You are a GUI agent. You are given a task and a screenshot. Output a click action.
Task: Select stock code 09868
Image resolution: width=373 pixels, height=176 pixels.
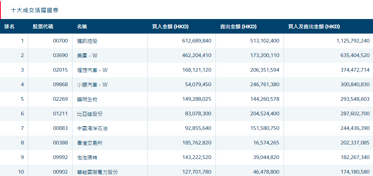point(60,85)
